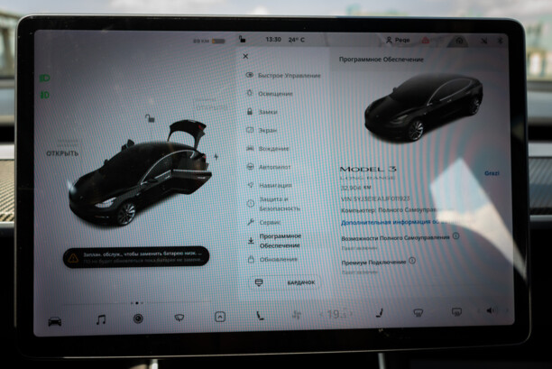Tap the charge port lightning bolt icon

pos(216,156)
